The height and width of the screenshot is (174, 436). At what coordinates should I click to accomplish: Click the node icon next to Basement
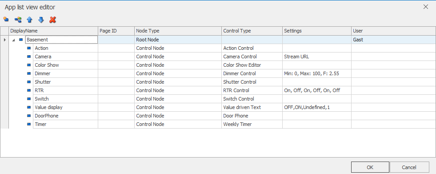(x=21, y=40)
